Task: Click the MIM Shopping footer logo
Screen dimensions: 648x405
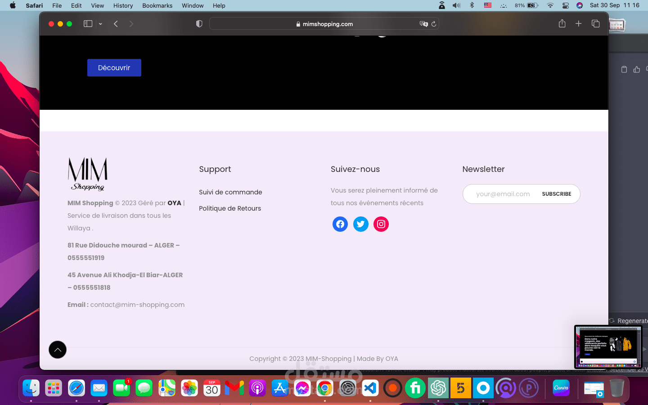Action: click(88, 174)
